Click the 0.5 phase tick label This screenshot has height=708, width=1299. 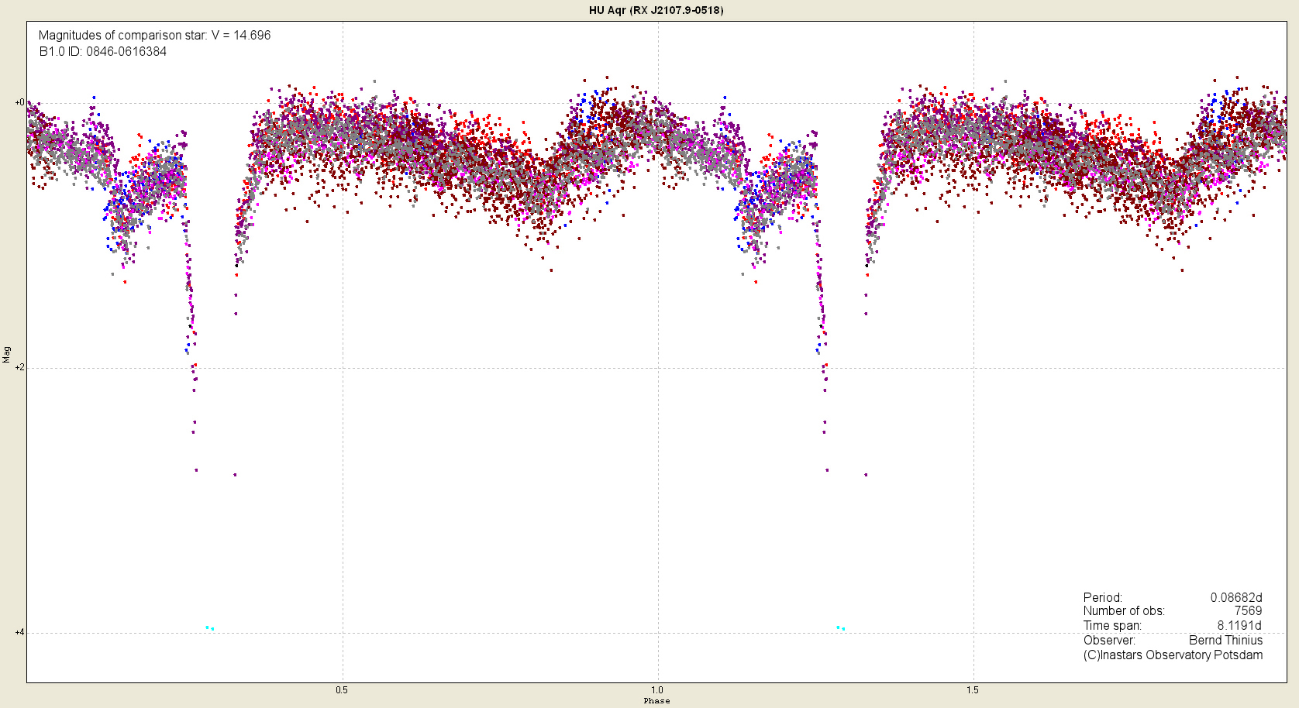[342, 690]
